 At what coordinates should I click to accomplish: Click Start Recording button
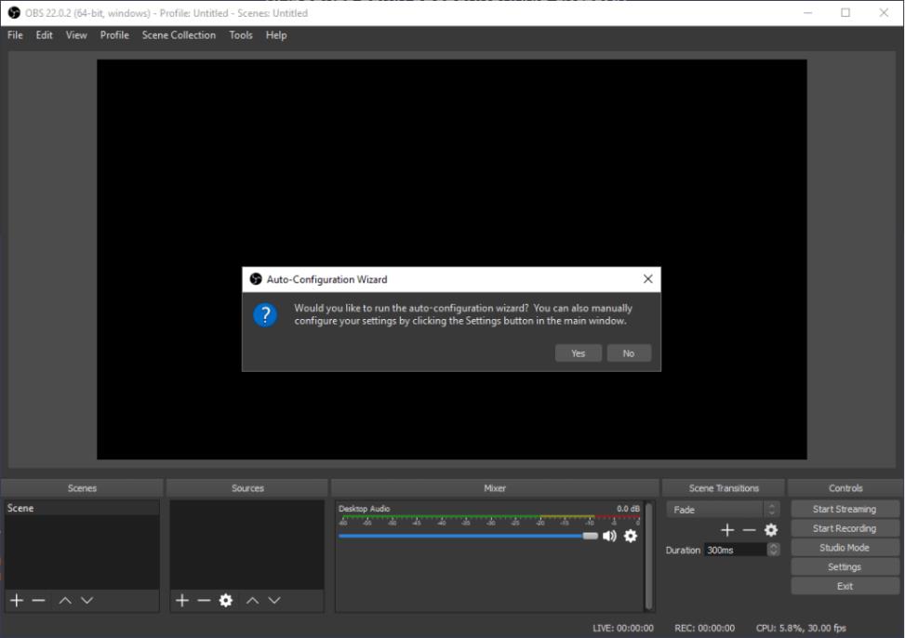[845, 528]
